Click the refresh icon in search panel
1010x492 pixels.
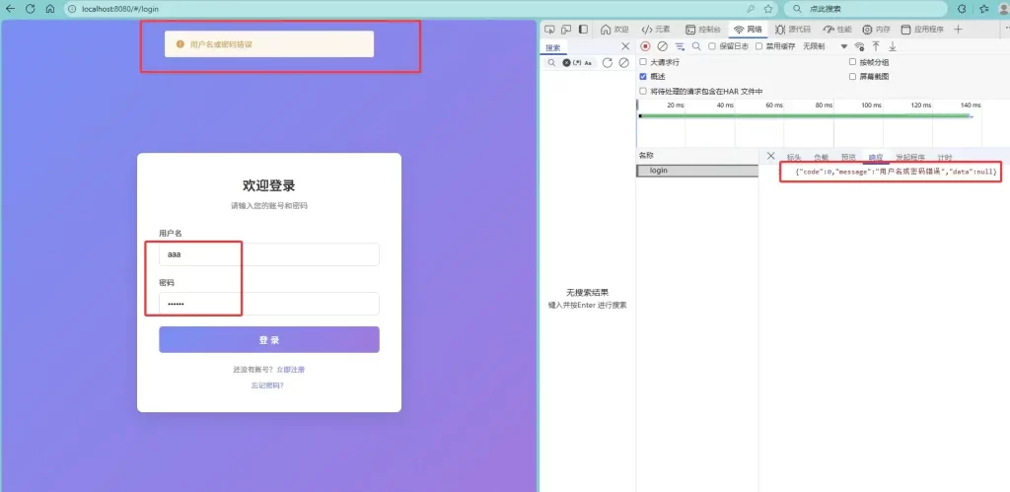(x=608, y=62)
